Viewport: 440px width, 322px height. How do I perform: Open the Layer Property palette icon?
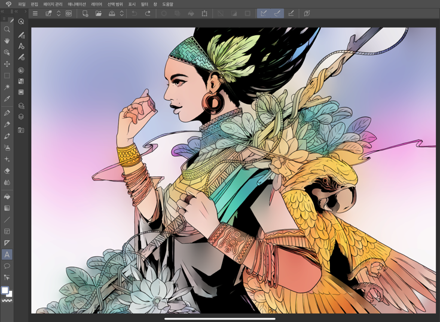(21, 106)
